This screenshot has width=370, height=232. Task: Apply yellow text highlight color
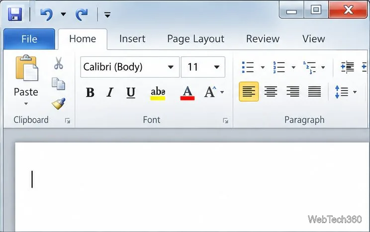point(158,93)
